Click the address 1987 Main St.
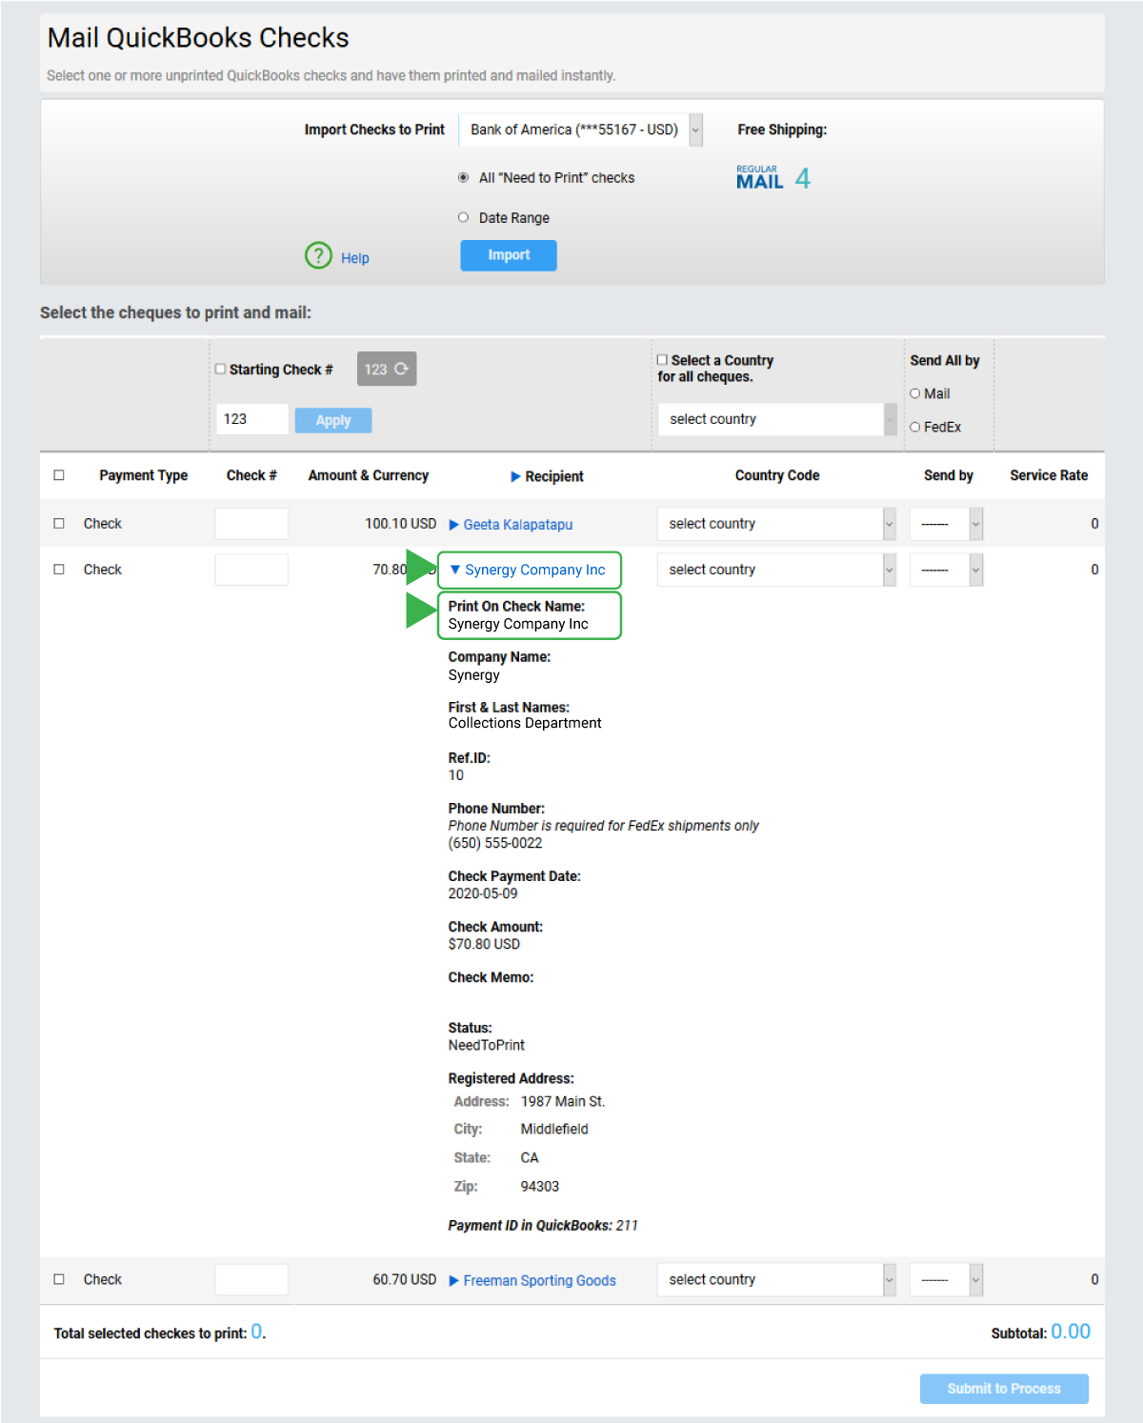The height and width of the screenshot is (1423, 1143). (563, 1101)
